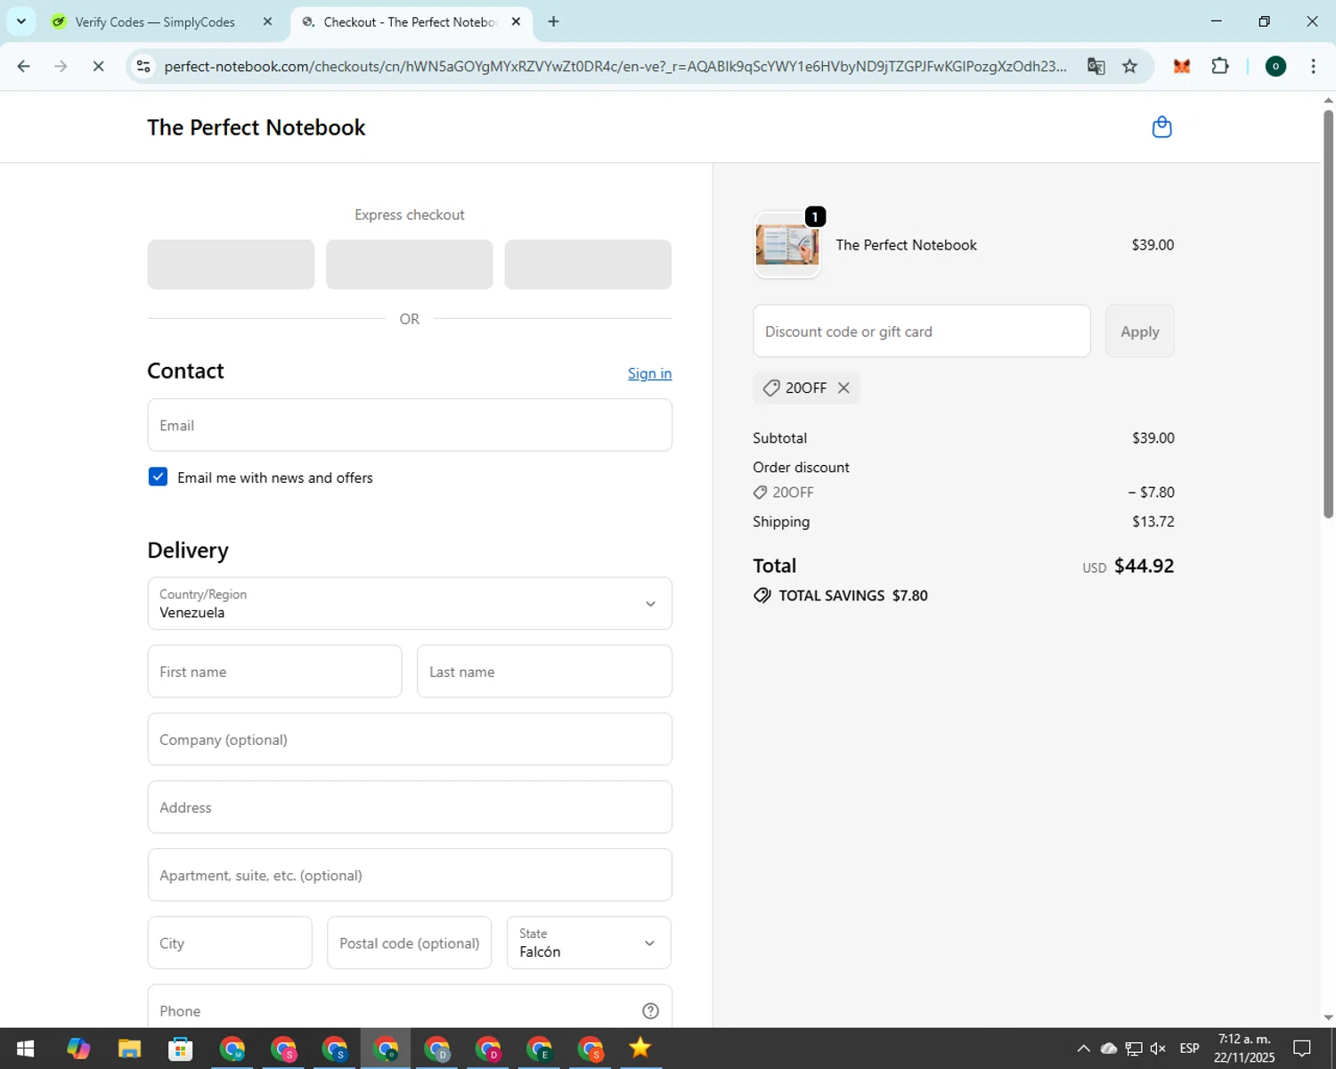Focus the Last name field
This screenshot has height=1069, width=1336.
pos(544,671)
